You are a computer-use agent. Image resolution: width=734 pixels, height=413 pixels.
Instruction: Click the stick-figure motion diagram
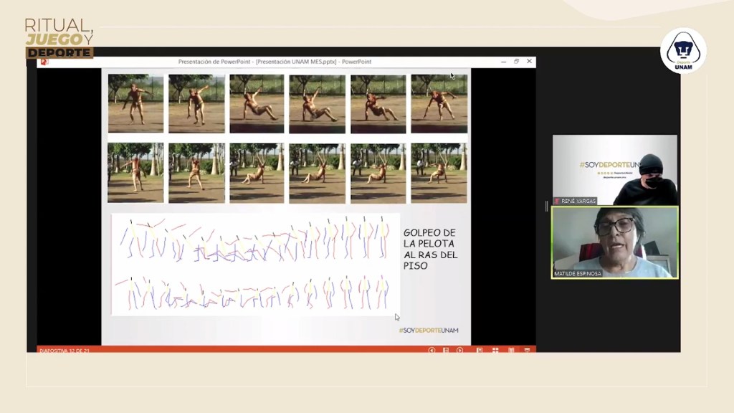[255, 264]
